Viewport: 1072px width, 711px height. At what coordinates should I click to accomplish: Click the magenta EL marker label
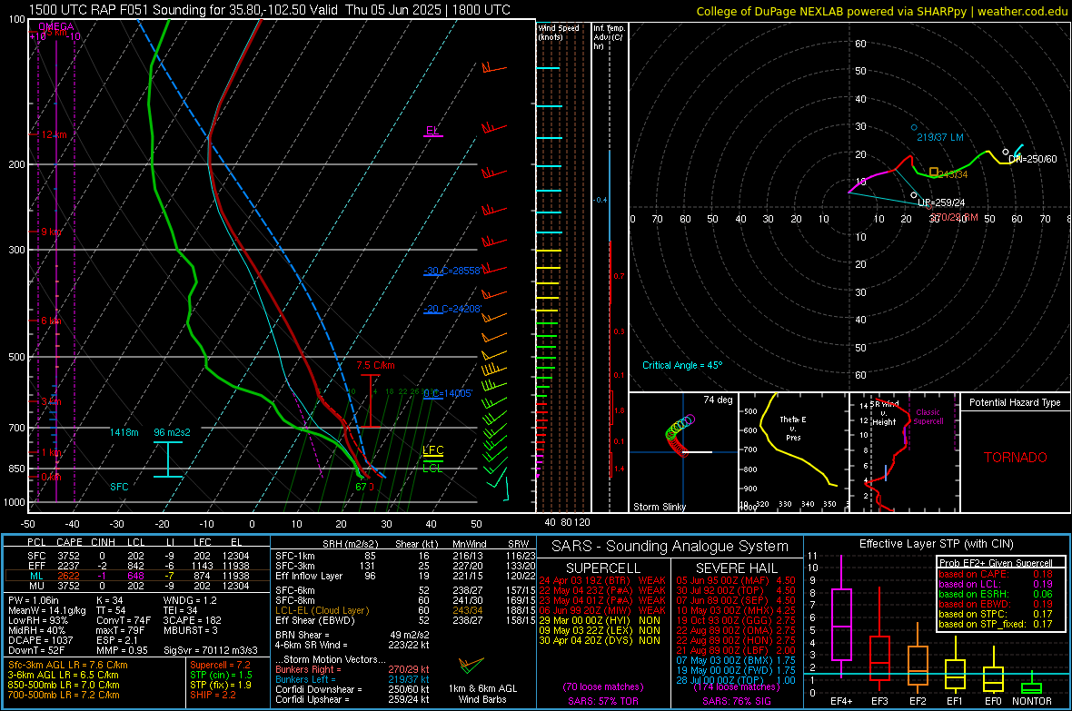[x=432, y=131]
